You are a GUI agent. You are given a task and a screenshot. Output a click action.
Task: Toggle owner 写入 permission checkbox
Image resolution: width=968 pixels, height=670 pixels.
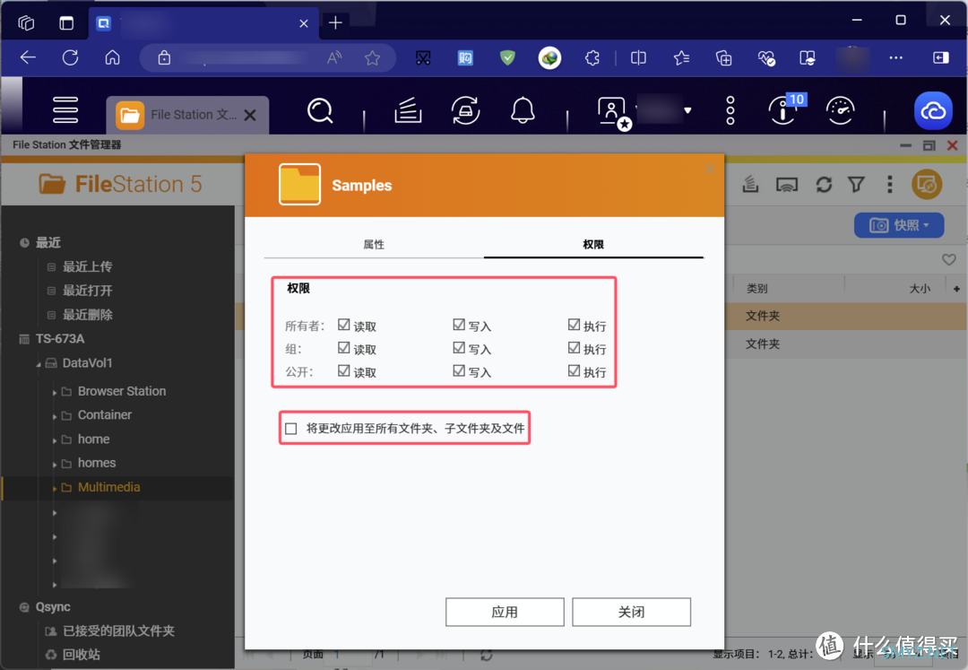click(x=459, y=325)
